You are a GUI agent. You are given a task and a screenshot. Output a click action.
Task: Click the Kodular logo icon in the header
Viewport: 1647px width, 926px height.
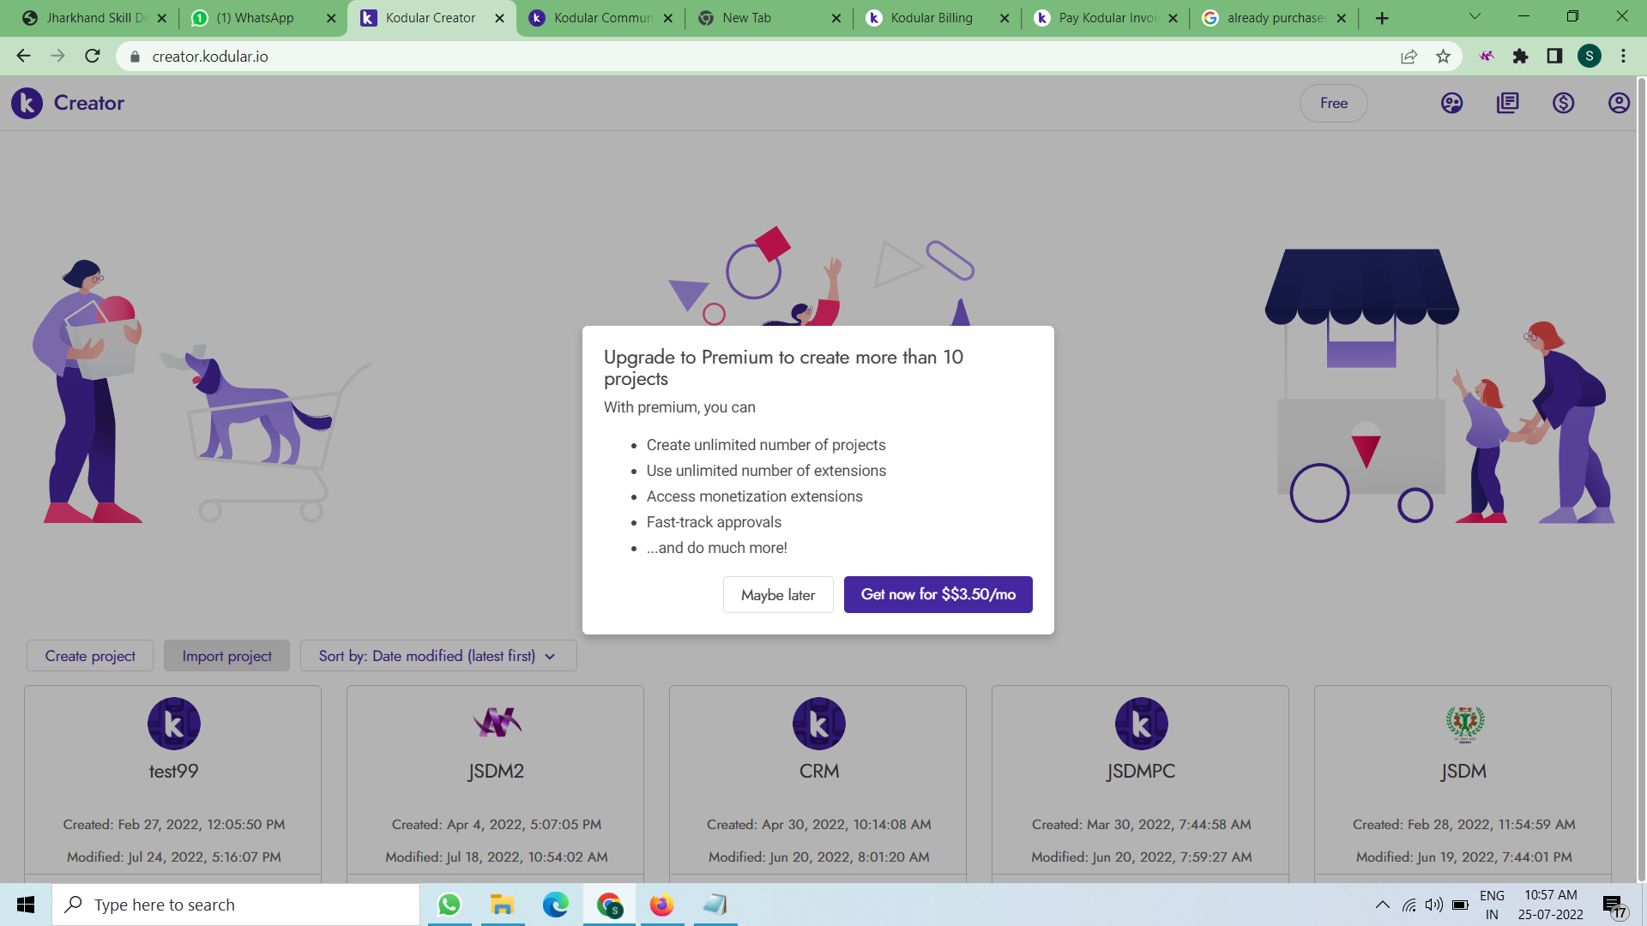[27, 103]
